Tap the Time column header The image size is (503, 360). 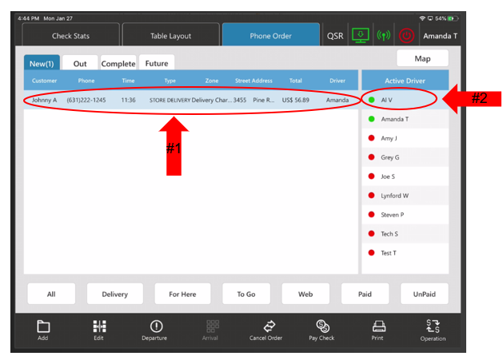coord(128,81)
